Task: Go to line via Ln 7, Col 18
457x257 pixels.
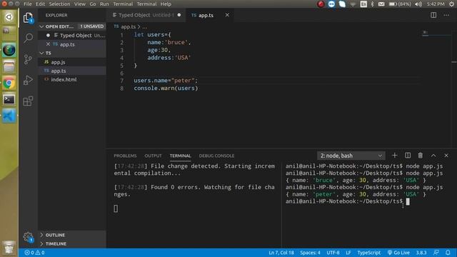Action: click(x=281, y=253)
